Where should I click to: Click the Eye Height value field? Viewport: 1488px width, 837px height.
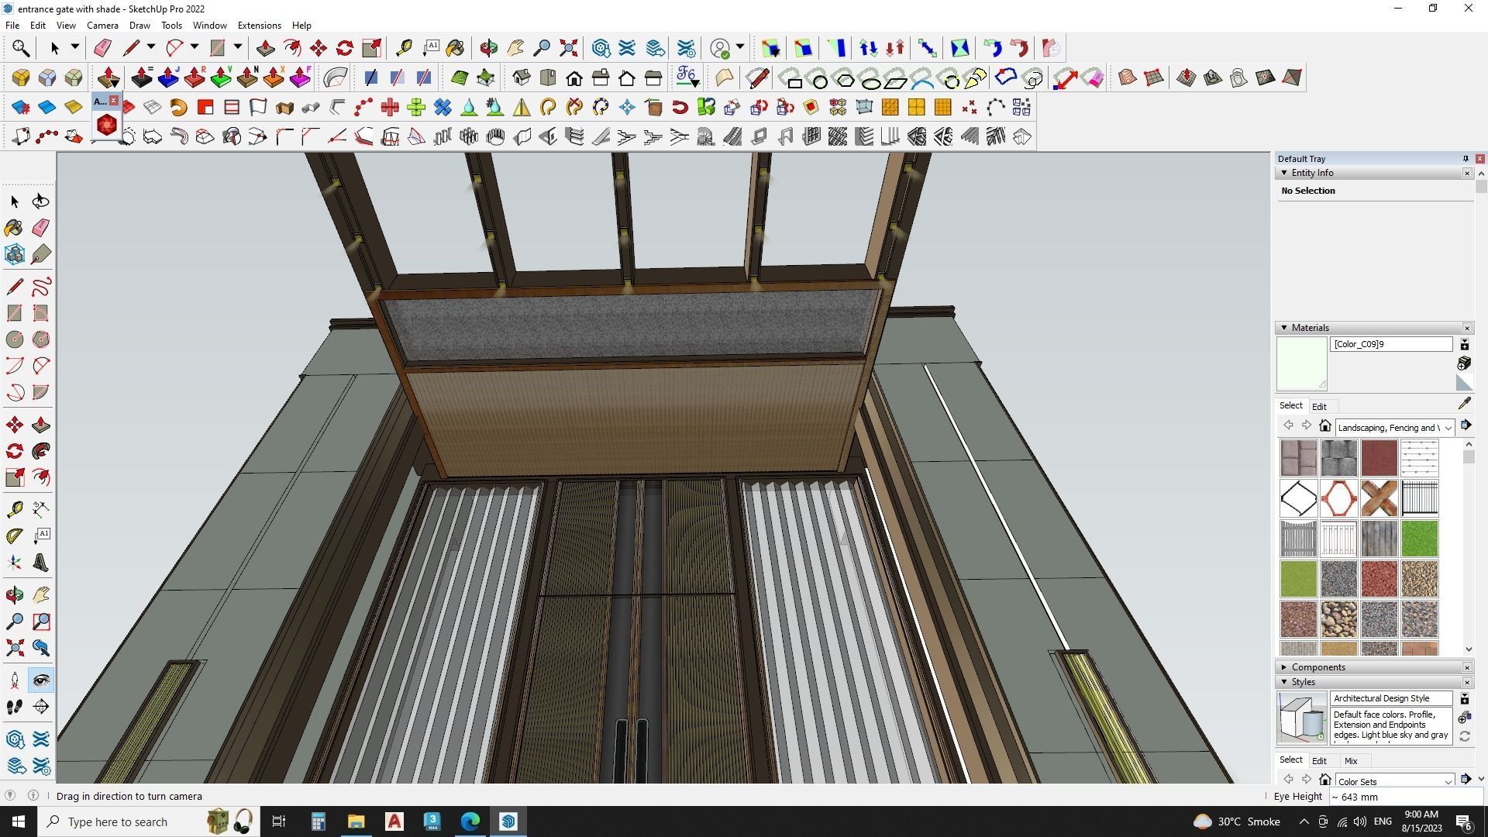coord(1407,797)
